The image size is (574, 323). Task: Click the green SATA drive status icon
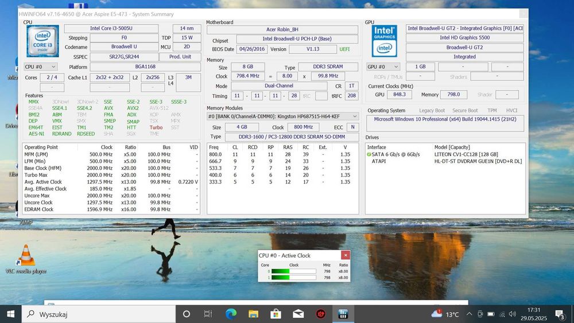[369, 154]
